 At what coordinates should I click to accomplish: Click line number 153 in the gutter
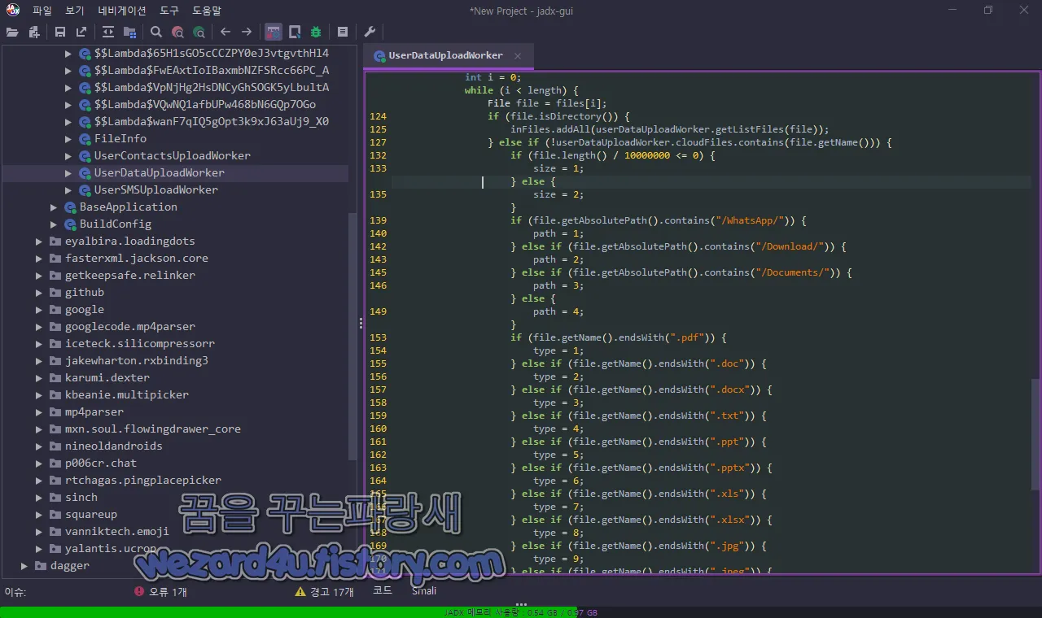tap(378, 337)
